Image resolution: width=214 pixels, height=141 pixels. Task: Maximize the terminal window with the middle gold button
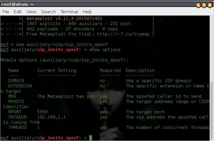click(204, 5)
